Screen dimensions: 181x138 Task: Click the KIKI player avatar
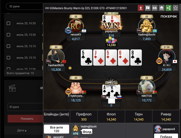pyautogui.click(x=167, y=56)
